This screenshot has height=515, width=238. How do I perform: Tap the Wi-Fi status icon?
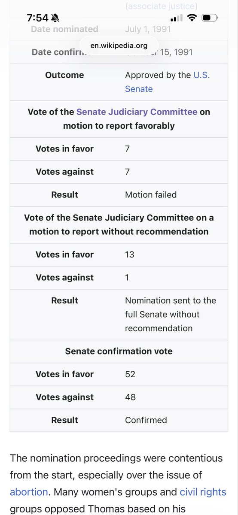tap(192, 18)
